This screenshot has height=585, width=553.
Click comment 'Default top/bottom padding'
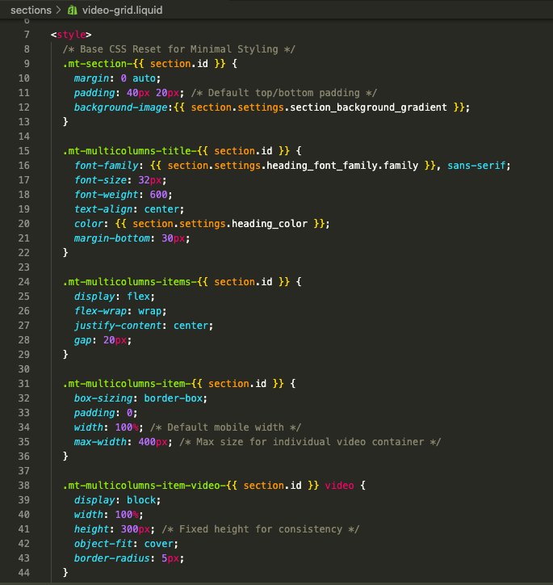[284, 93]
